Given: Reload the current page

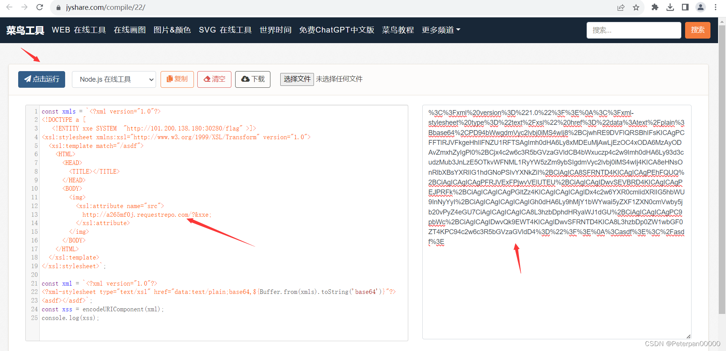Looking at the screenshot, I should (x=39, y=7).
